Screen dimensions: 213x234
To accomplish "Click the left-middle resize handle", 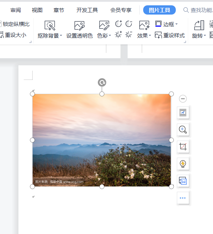I will 32,140.
